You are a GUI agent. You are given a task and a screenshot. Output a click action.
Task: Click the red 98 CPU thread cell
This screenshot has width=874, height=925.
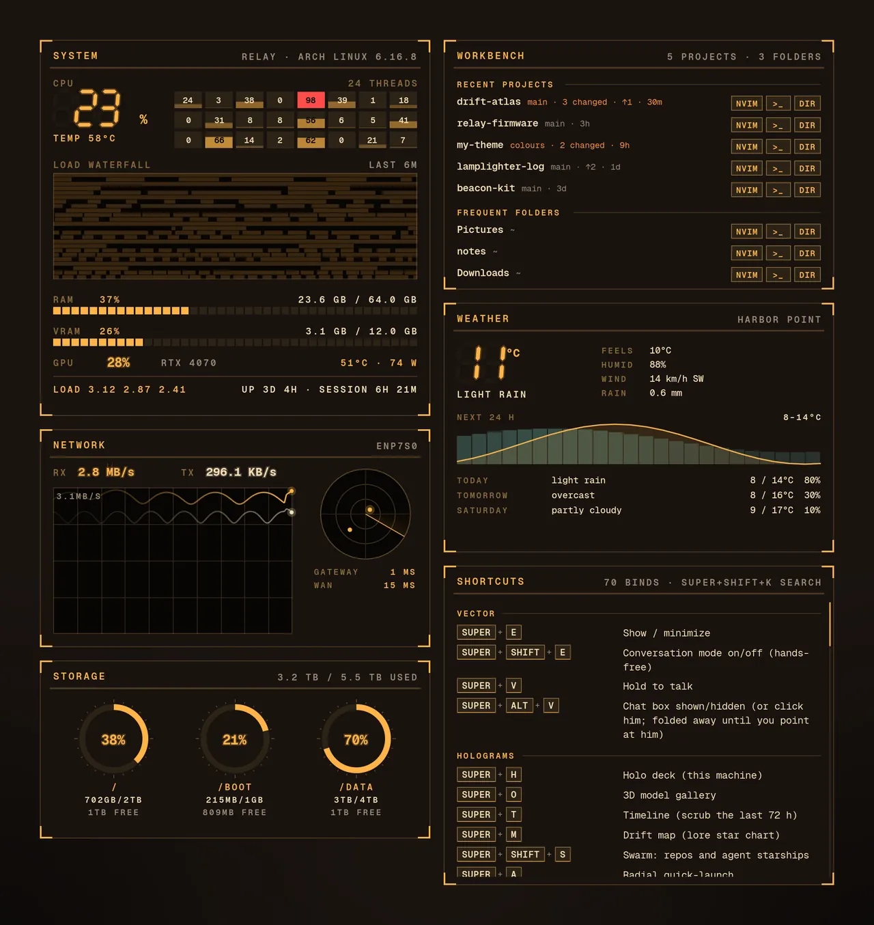[x=311, y=100]
